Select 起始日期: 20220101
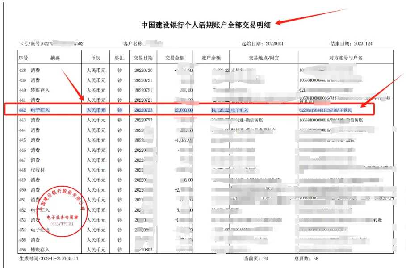Viewport: 406px width, 268px height. click(x=263, y=43)
